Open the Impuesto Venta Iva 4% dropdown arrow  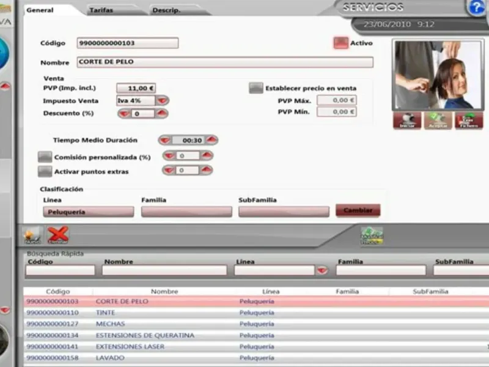click(x=162, y=100)
